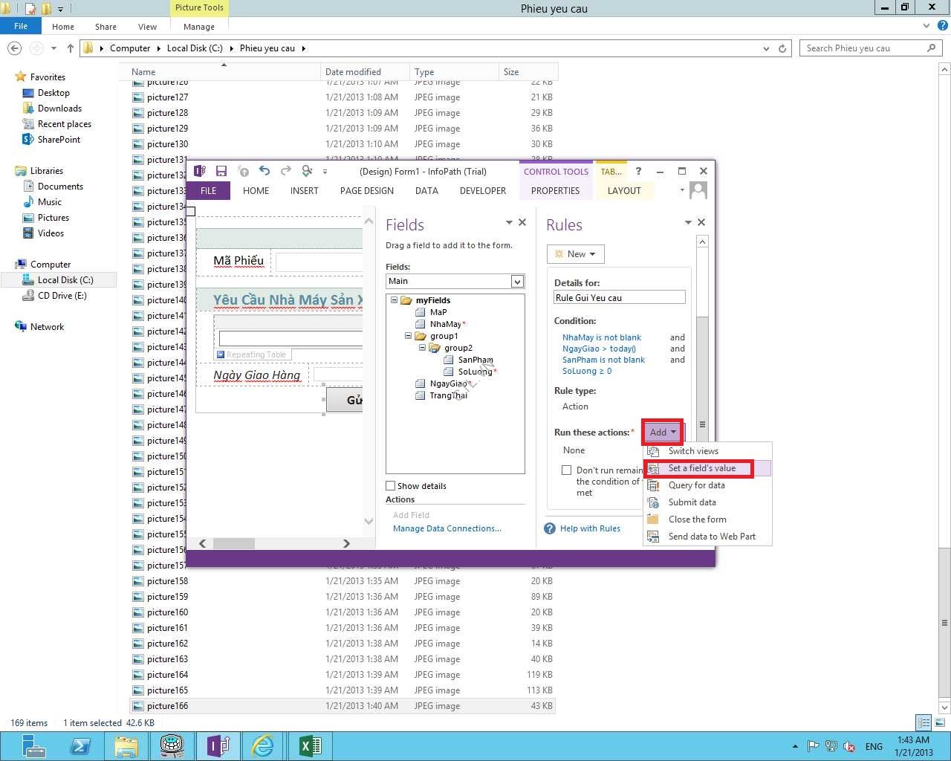This screenshot has width=951, height=761.
Task: Click the Save icon in InfoPath toolbar
Action: tap(221, 171)
